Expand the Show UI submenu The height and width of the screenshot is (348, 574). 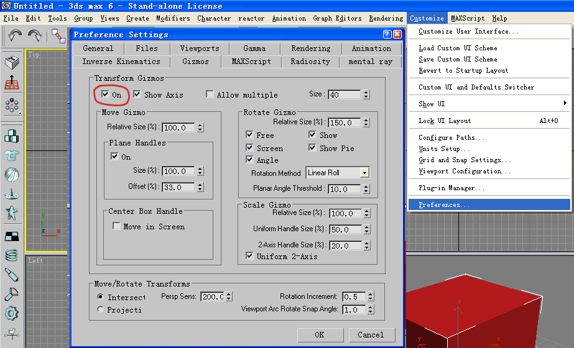click(x=489, y=104)
